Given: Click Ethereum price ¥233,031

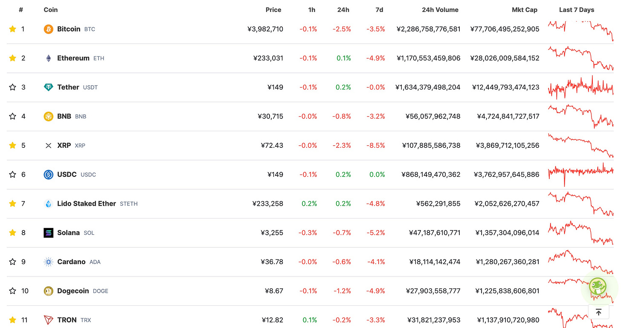Looking at the screenshot, I should click(268, 58).
